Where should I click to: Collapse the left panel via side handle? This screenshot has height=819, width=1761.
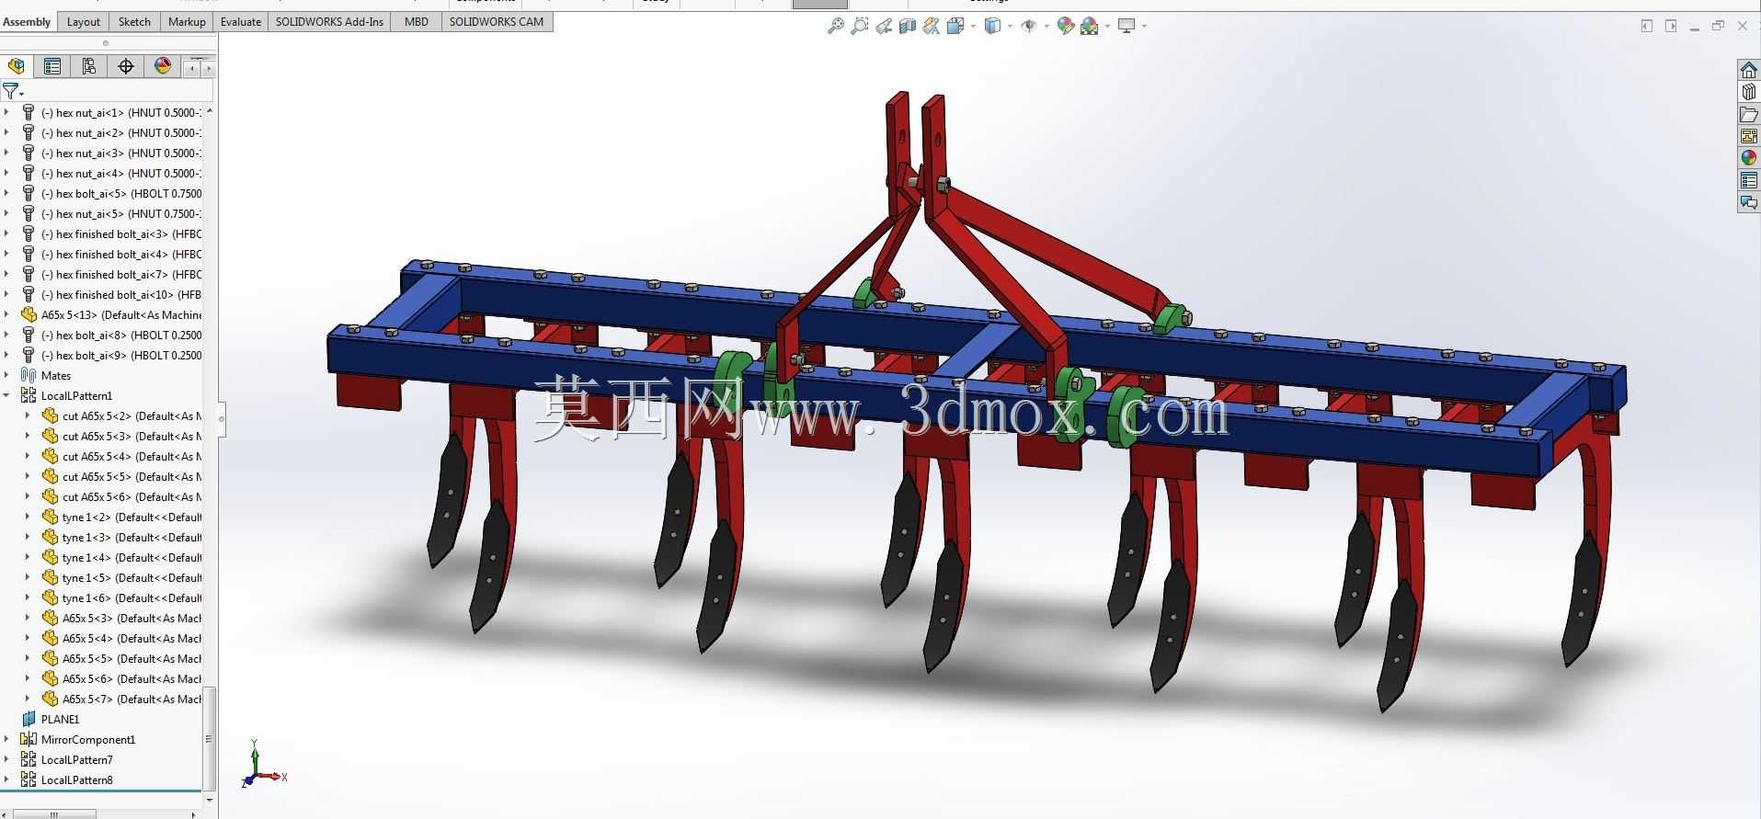(x=222, y=418)
